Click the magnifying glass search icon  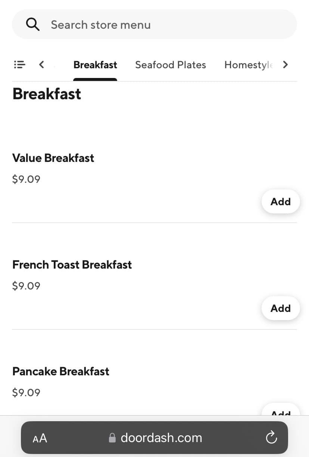point(32,25)
